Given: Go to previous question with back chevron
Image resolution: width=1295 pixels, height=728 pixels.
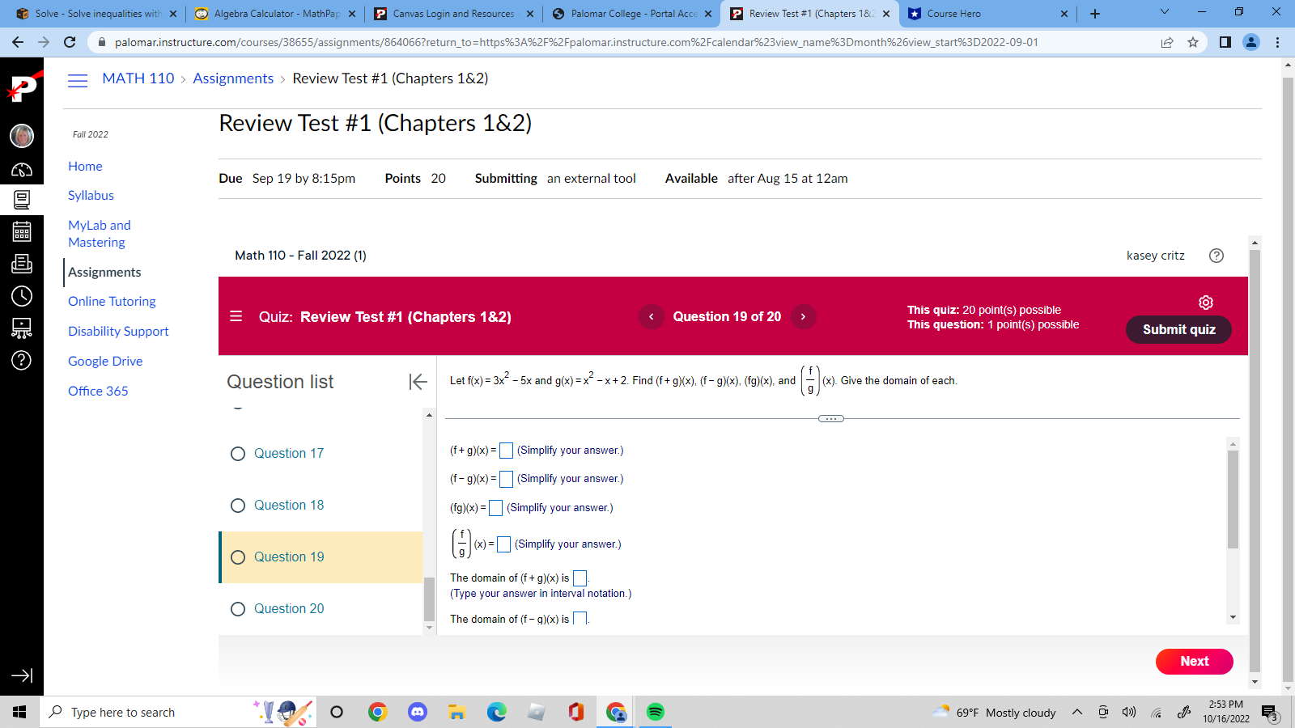Looking at the screenshot, I should point(652,316).
